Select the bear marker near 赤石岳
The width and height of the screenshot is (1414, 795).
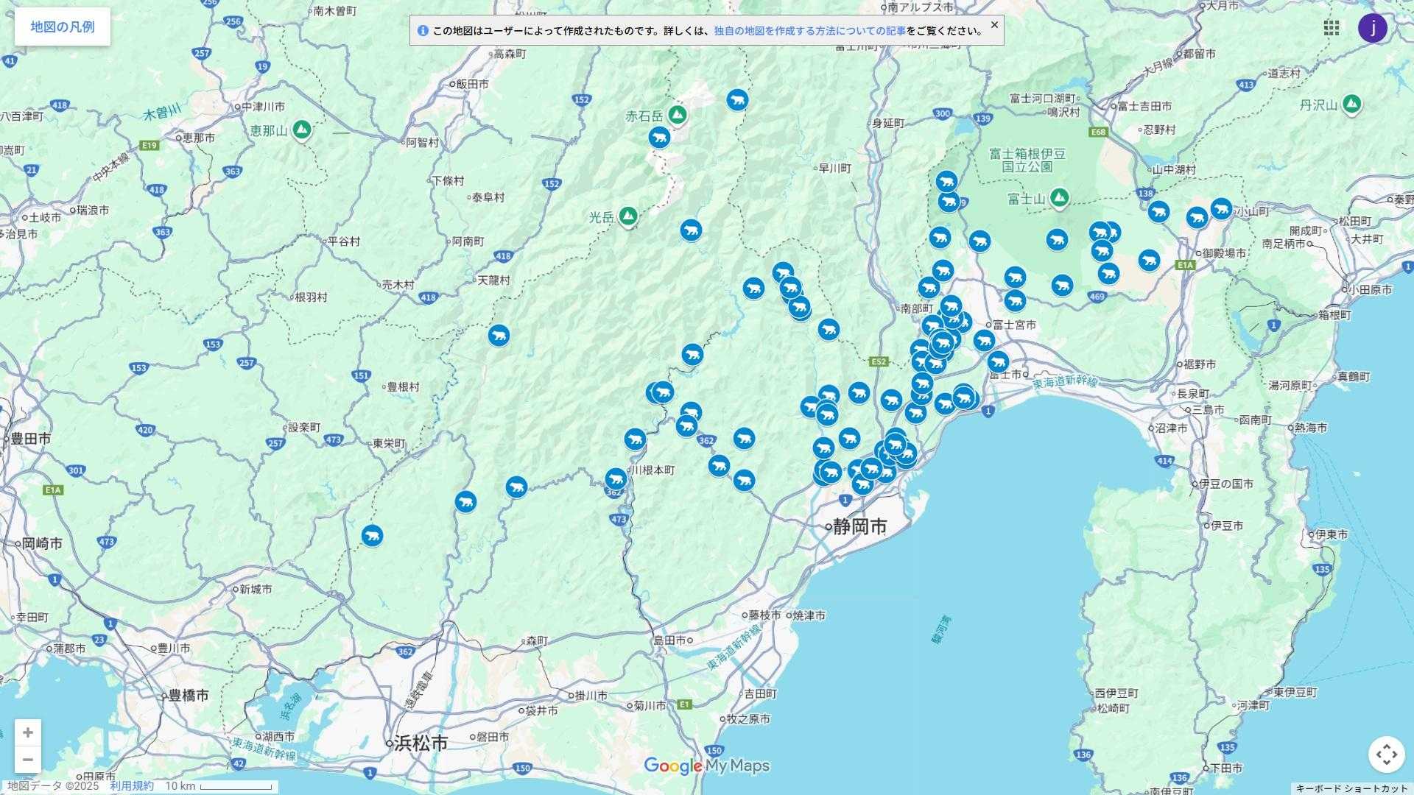659,137
